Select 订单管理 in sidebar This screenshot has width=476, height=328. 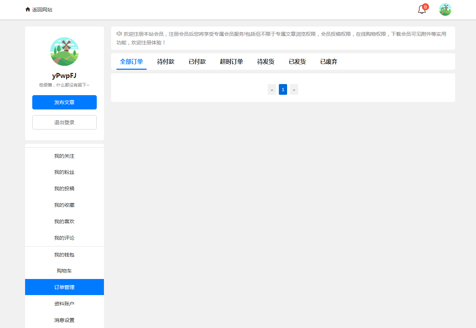pyautogui.click(x=65, y=287)
